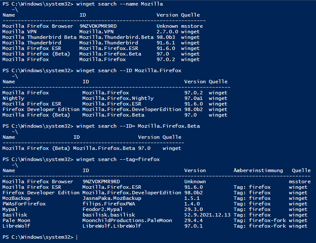Select the Mozilla.VPN package ID
The image size is (316, 243).
click(96, 32)
